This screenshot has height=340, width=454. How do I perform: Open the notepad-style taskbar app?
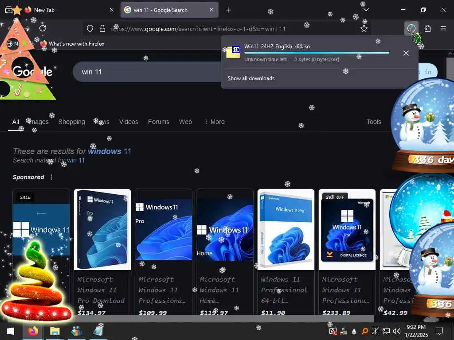(98, 331)
